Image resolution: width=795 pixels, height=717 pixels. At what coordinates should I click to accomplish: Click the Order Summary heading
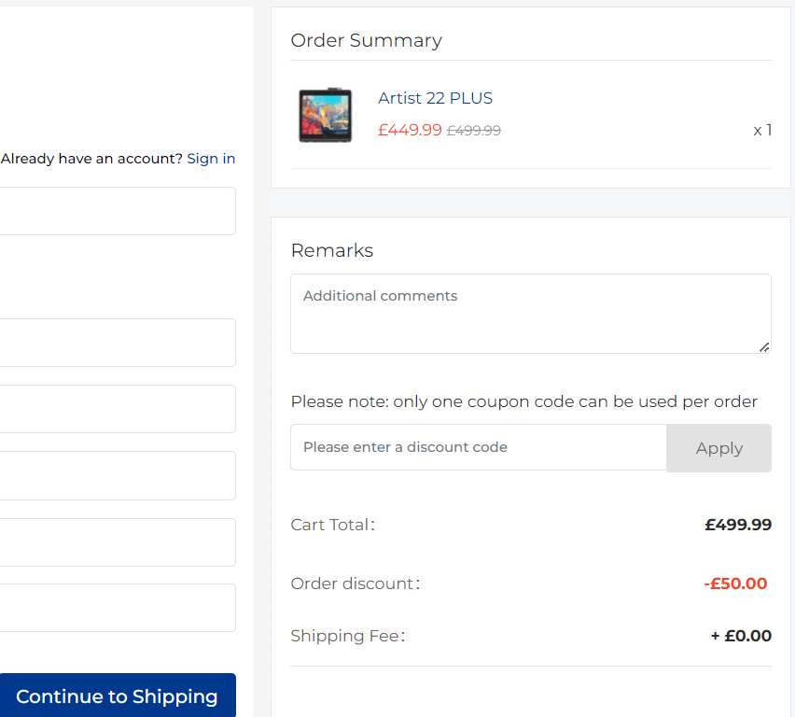[366, 40]
